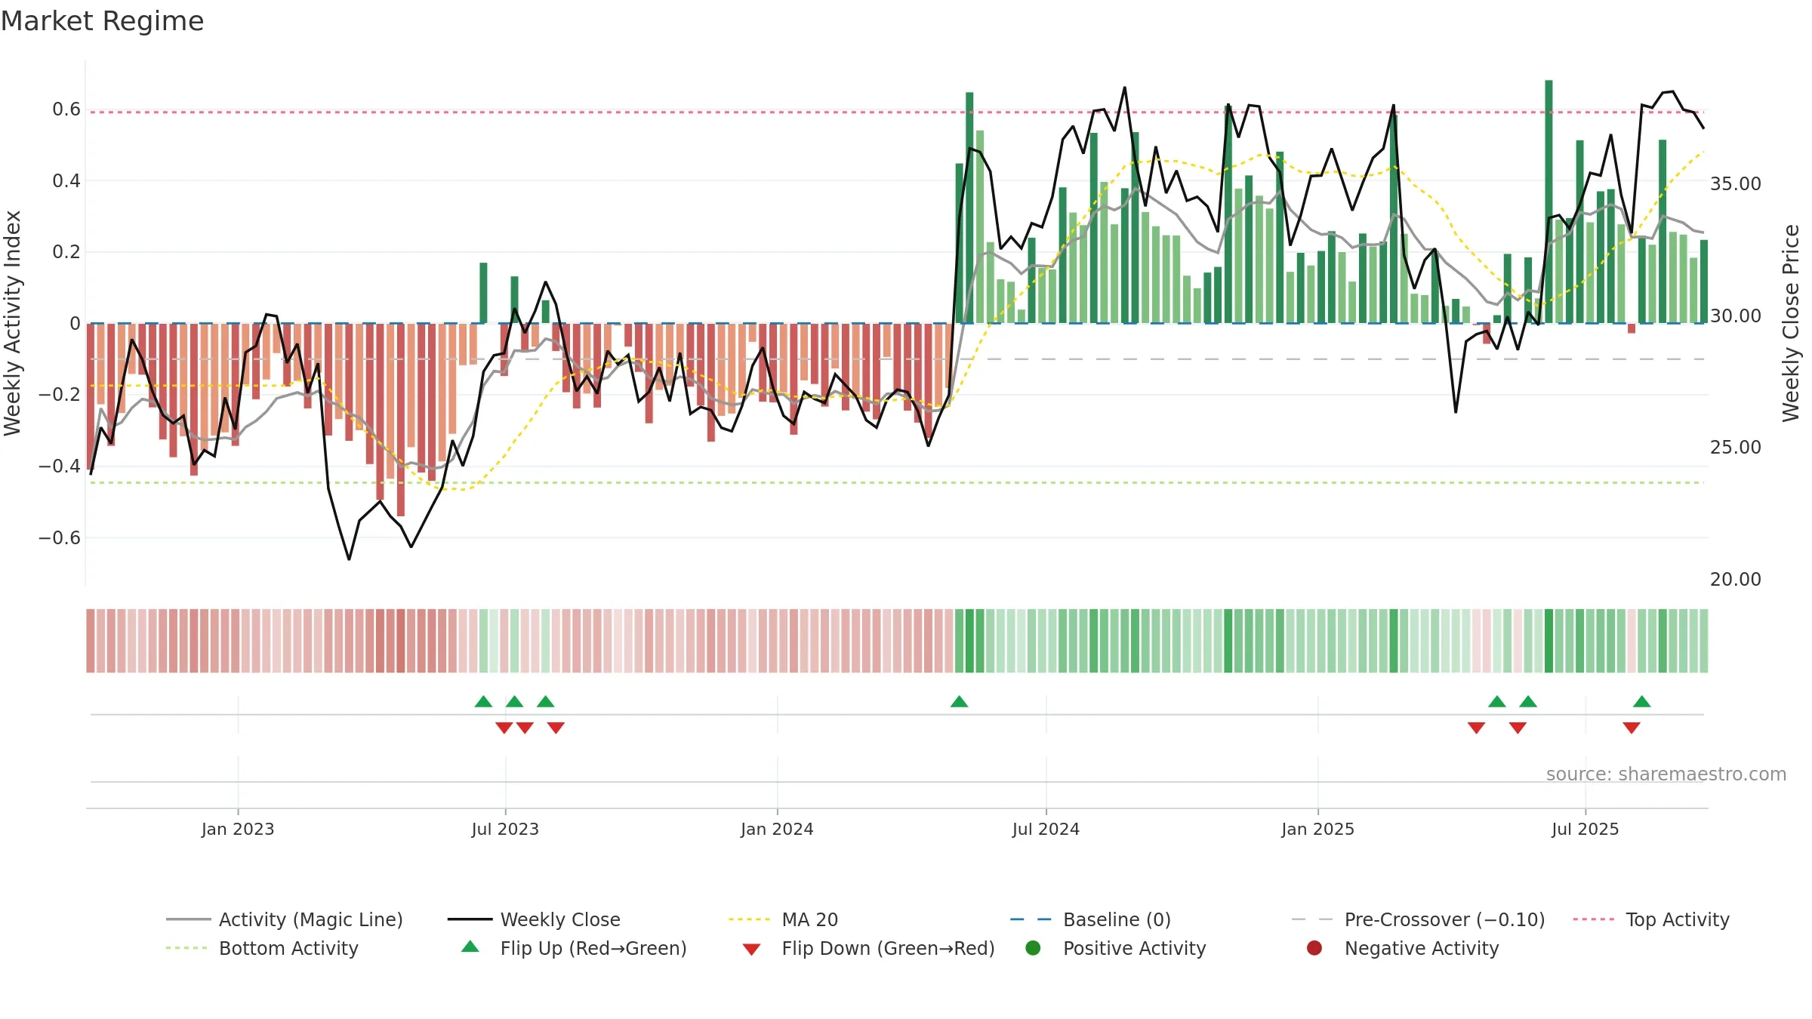Click the Weekly Close Price axis title
Image resolution: width=1812 pixels, height=1019 pixels.
pyautogui.click(x=1791, y=323)
